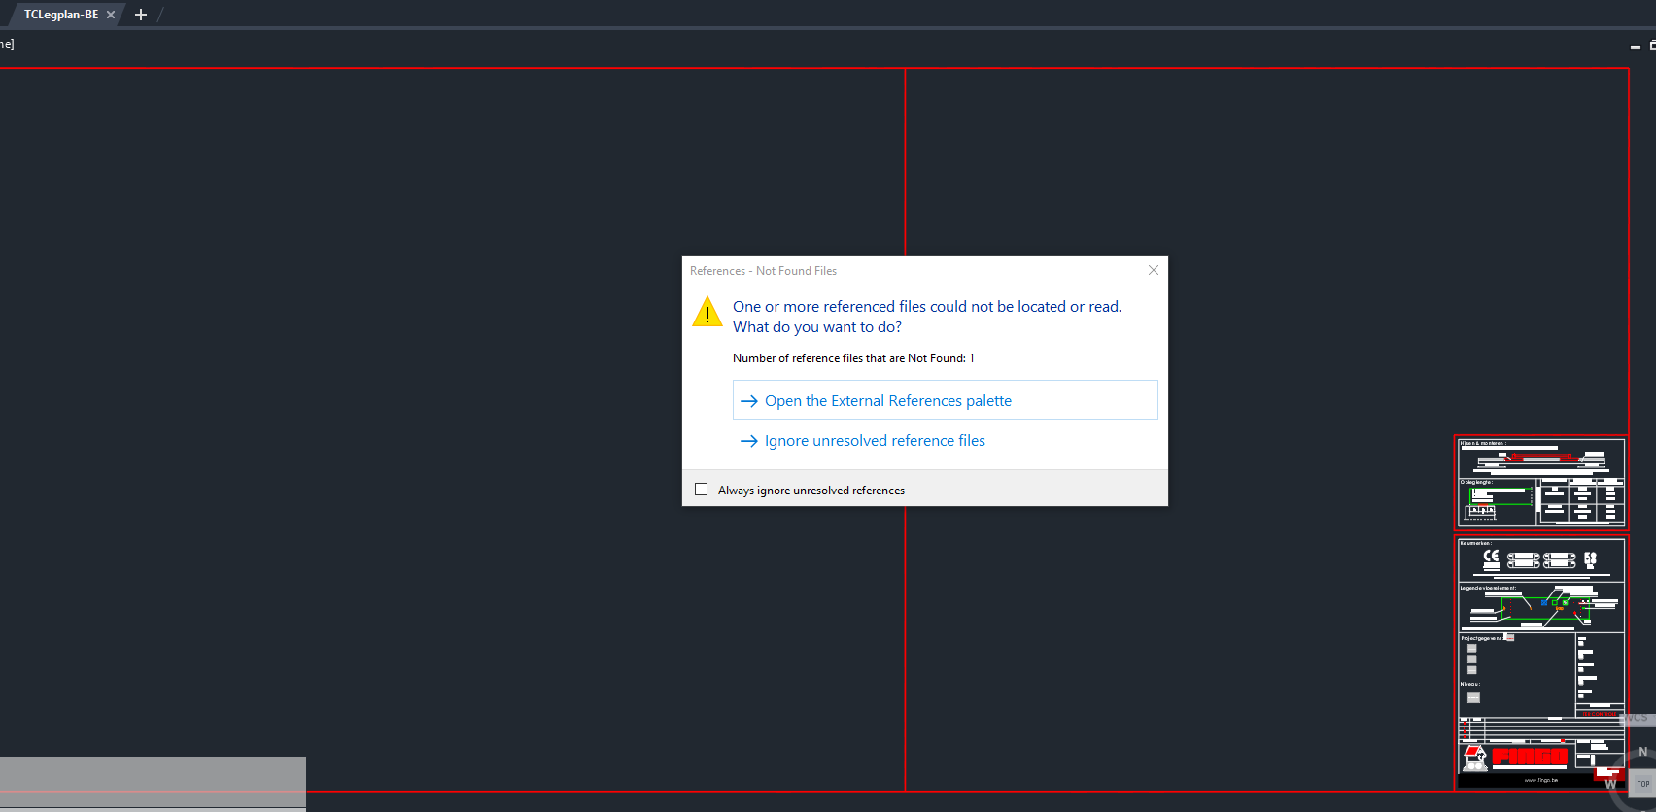This screenshot has height=812, width=1656.
Task: Ignore unresolved reference files
Action: pos(863,441)
